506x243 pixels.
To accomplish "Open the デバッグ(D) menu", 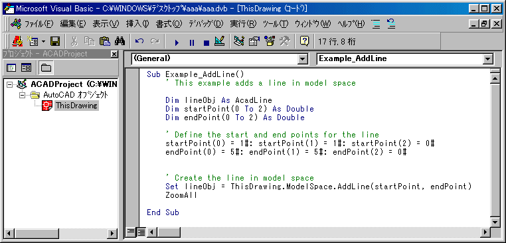I will 206,24.
